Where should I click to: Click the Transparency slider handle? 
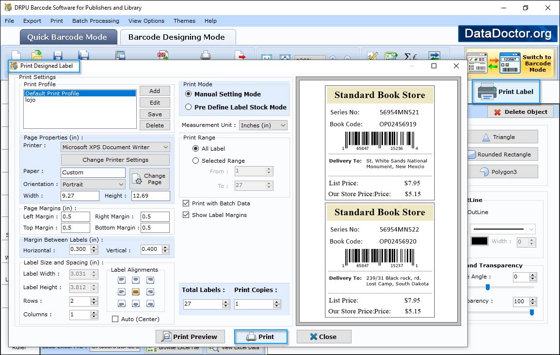click(532, 312)
